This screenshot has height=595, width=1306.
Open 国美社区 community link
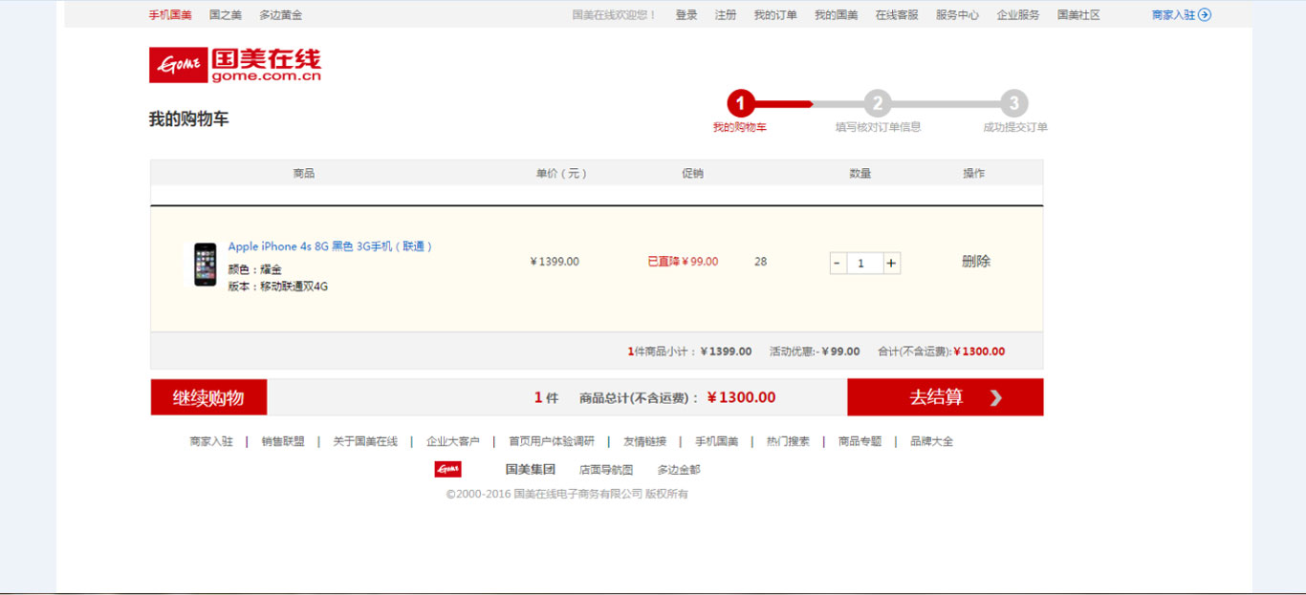click(x=1078, y=14)
